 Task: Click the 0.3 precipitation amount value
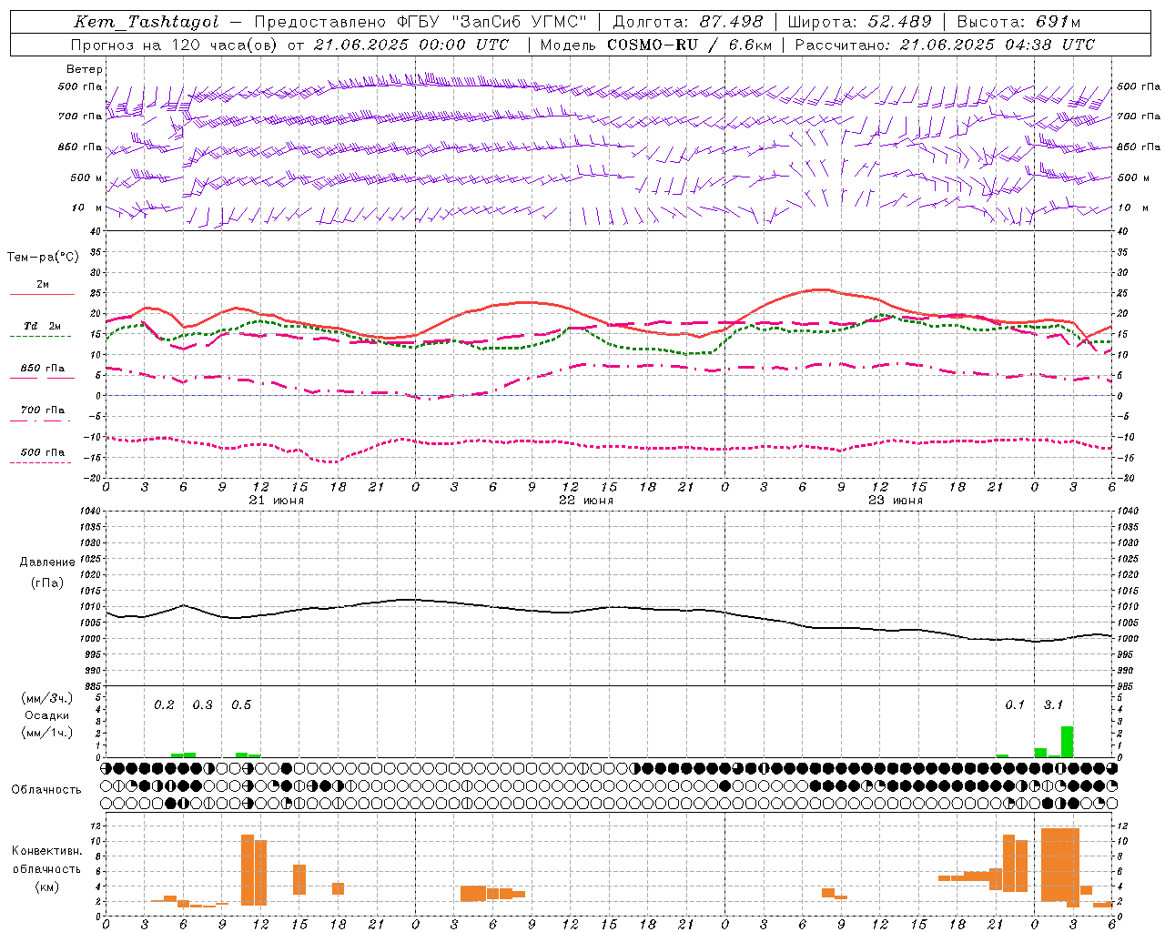pos(202,705)
